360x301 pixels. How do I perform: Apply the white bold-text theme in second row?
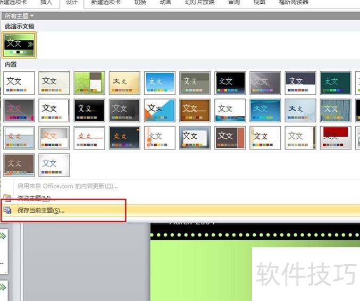pos(54,110)
